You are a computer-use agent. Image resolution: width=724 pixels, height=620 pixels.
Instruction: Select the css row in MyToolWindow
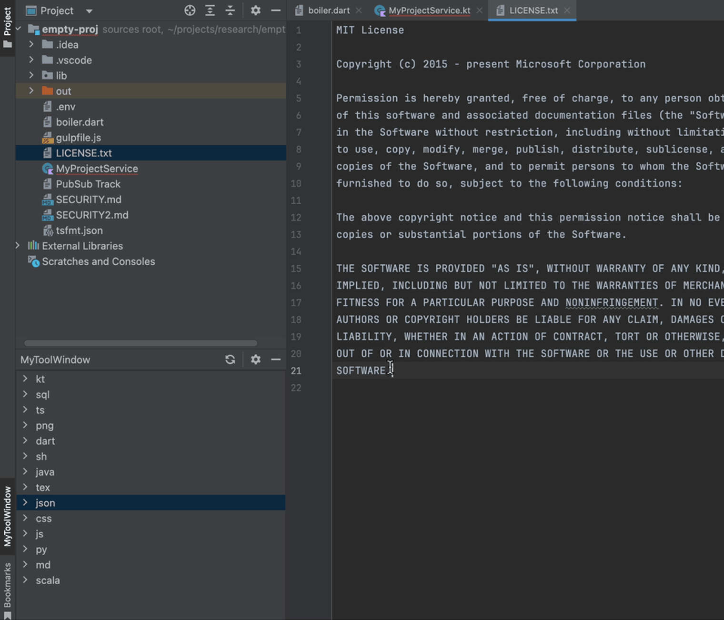point(151,518)
